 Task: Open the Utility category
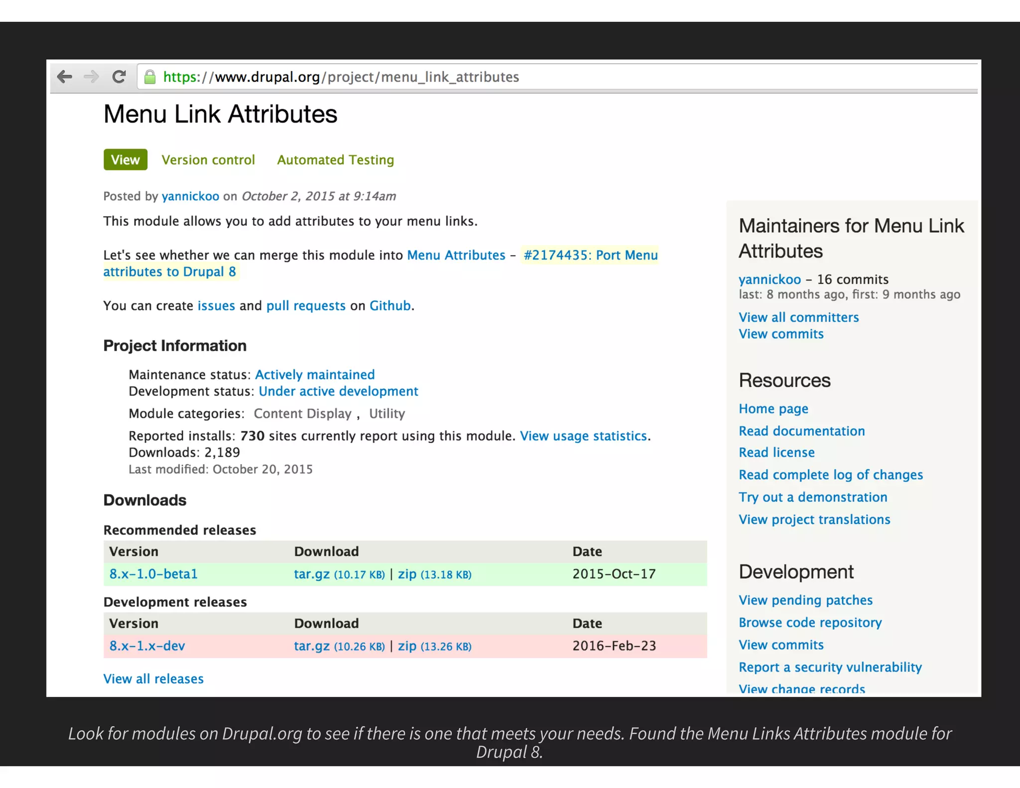(x=387, y=413)
